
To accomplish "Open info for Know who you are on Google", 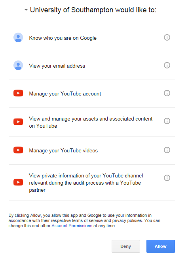I will [167, 37].
